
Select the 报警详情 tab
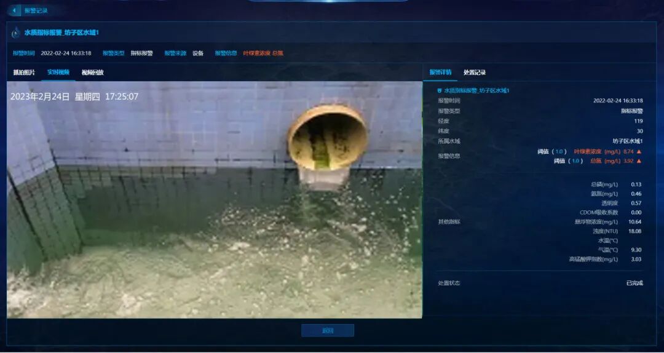(x=440, y=73)
